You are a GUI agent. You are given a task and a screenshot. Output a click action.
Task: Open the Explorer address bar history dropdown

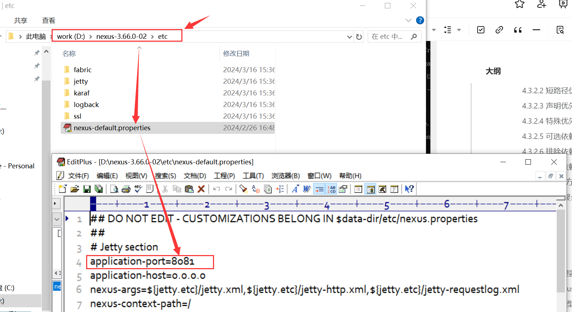[350, 37]
